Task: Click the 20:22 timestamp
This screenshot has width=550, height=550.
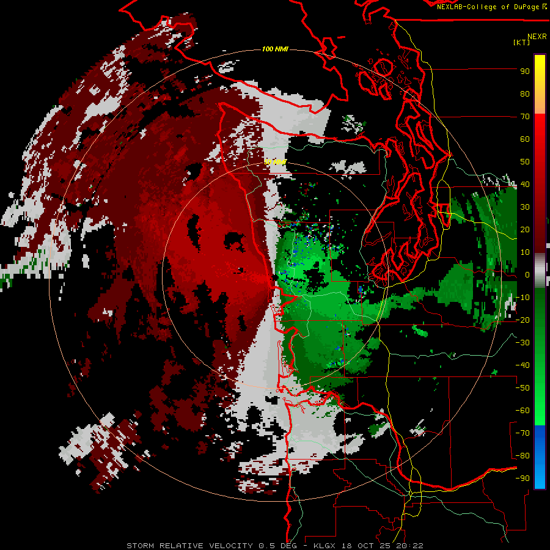Action: (409, 546)
